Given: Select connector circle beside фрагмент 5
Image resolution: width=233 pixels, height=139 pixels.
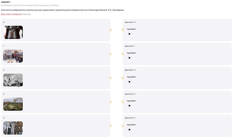Looking at the screenshot, I should tap(122, 102).
